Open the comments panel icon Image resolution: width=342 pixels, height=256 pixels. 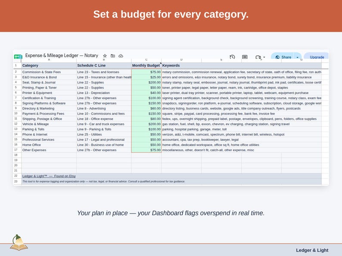245,57
